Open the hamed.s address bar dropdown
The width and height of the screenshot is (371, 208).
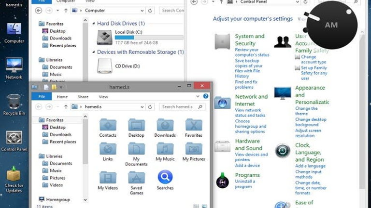(x=142, y=107)
